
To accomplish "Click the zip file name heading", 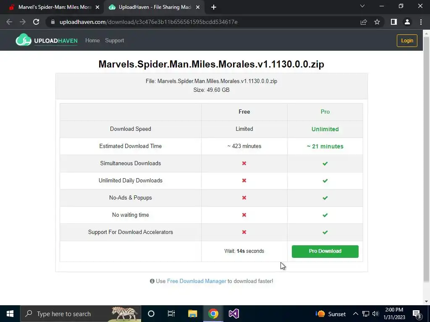I will tap(211, 64).
